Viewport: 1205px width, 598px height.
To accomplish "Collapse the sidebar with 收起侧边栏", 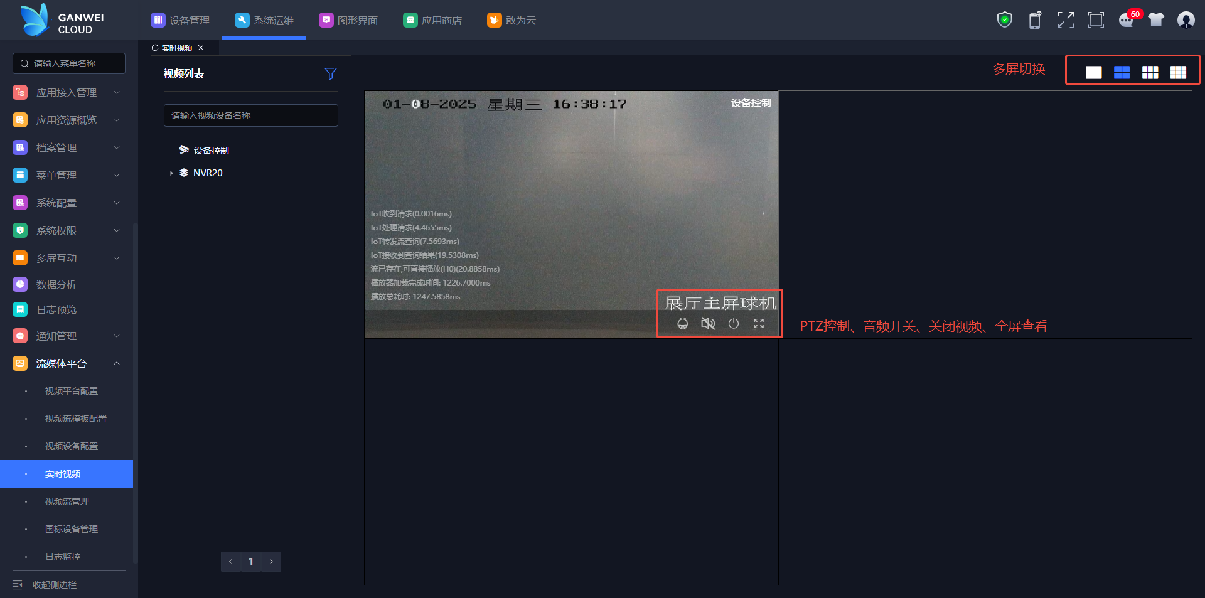I will click(45, 585).
